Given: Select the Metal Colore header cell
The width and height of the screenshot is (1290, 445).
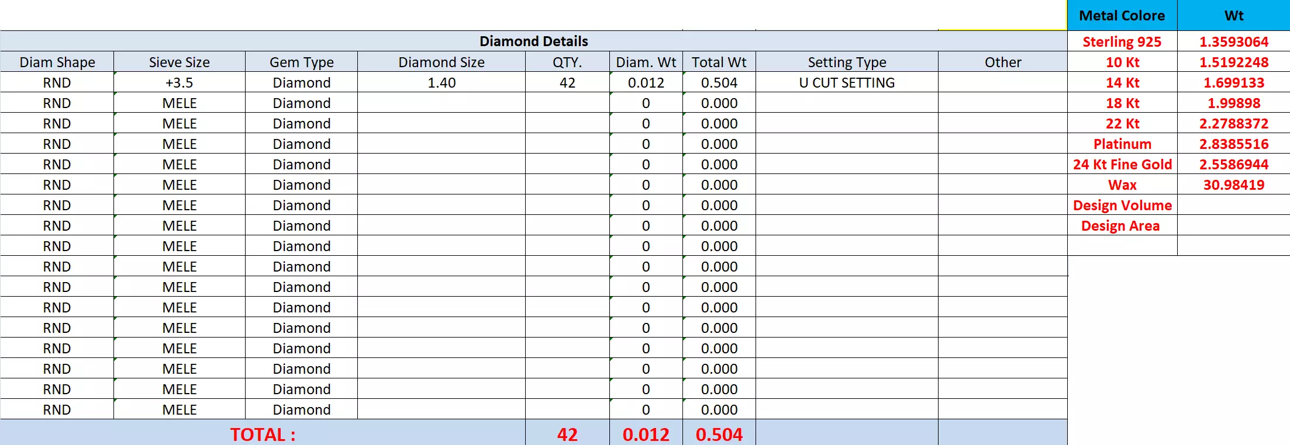Looking at the screenshot, I should pyautogui.click(x=1122, y=15).
